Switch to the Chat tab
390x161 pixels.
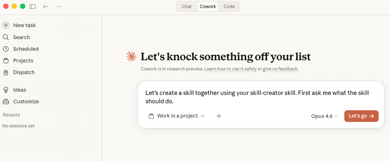(x=186, y=7)
